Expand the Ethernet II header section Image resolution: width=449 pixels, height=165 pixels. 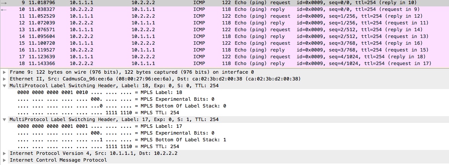pos(4,79)
